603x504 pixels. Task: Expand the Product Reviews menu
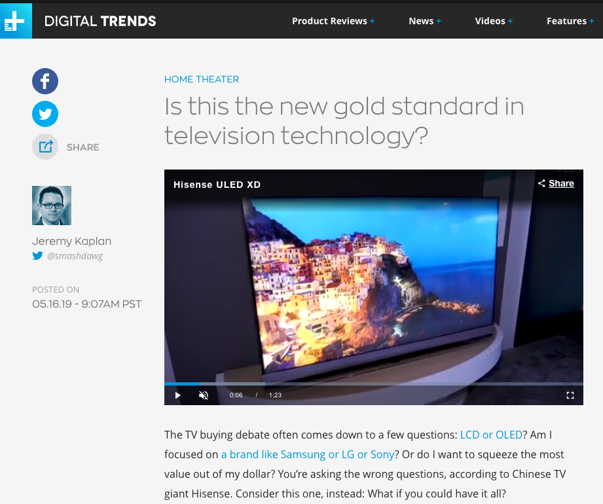(x=333, y=21)
